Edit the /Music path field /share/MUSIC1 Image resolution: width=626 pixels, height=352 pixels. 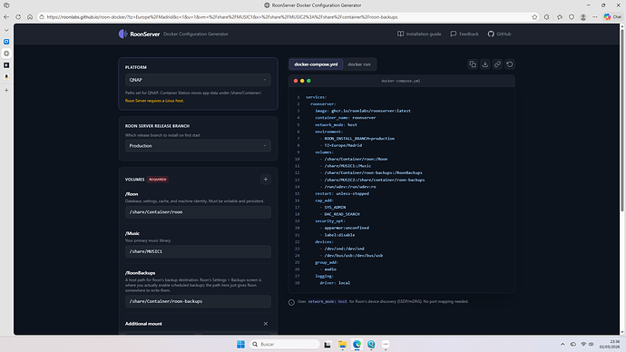[x=198, y=251]
